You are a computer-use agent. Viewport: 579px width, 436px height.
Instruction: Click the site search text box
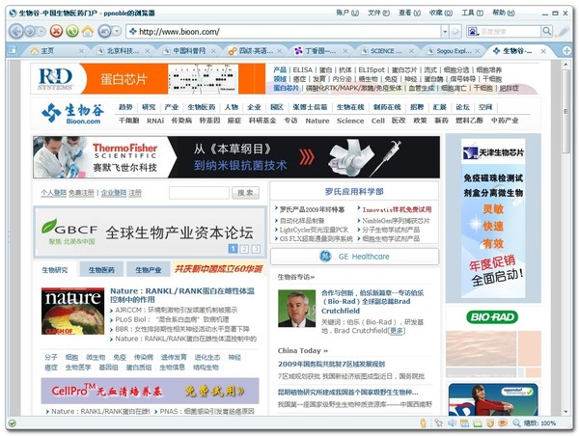click(x=199, y=193)
